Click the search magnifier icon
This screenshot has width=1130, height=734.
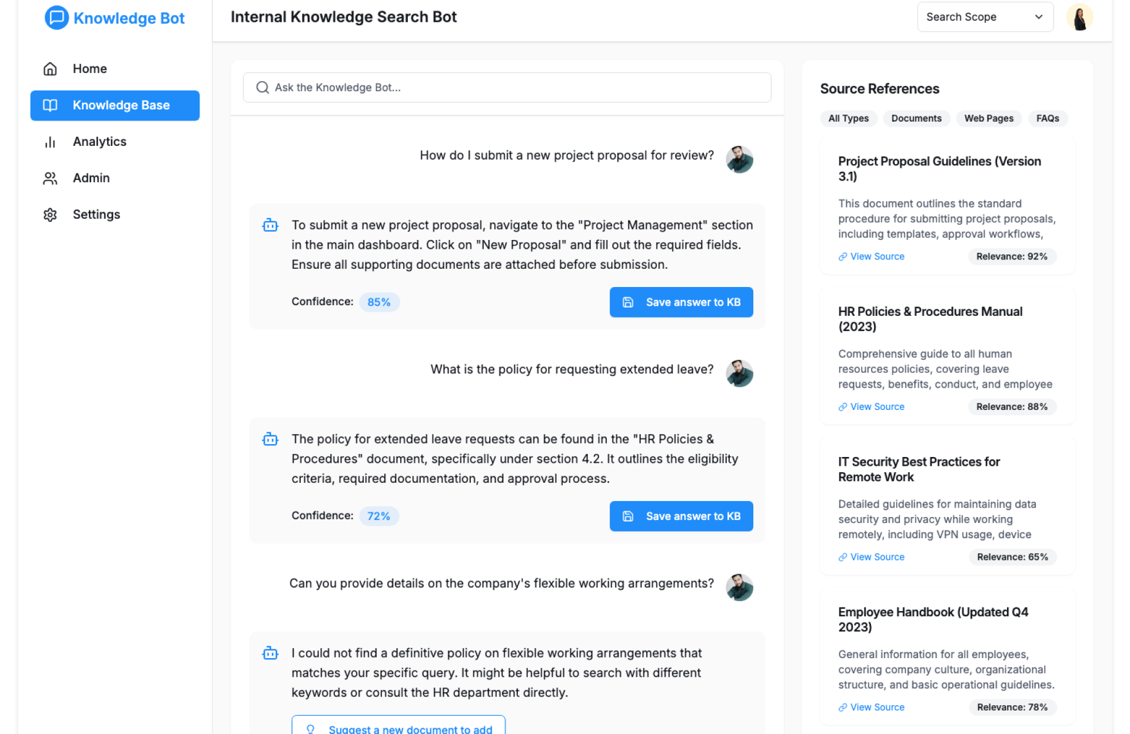coord(262,88)
